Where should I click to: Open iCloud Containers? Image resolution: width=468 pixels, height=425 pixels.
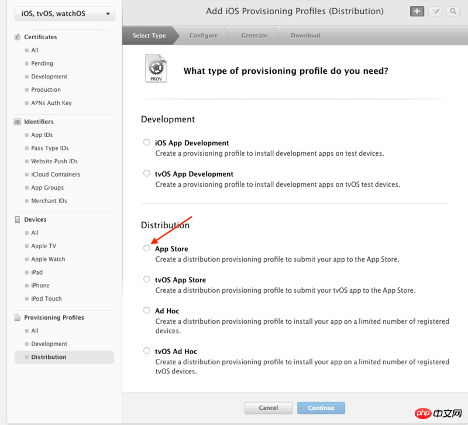tap(56, 174)
